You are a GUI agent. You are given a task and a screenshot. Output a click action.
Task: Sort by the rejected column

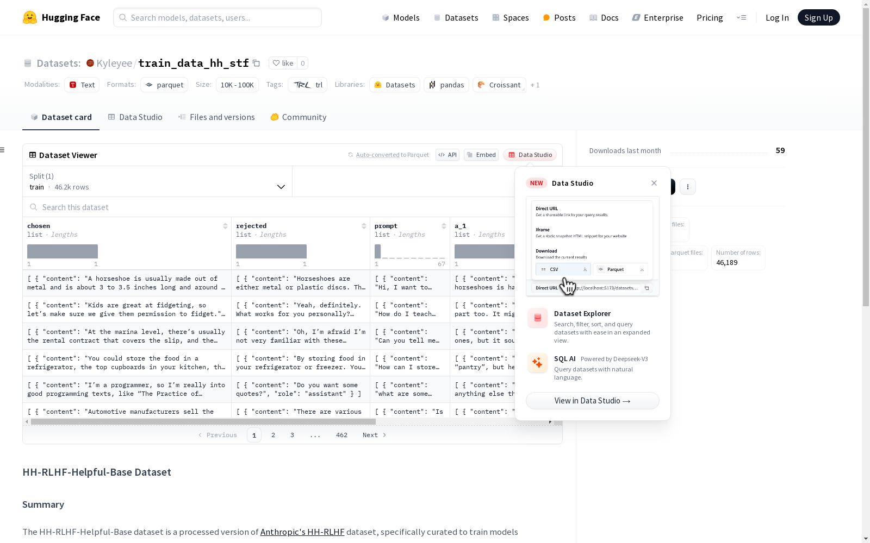click(x=364, y=226)
